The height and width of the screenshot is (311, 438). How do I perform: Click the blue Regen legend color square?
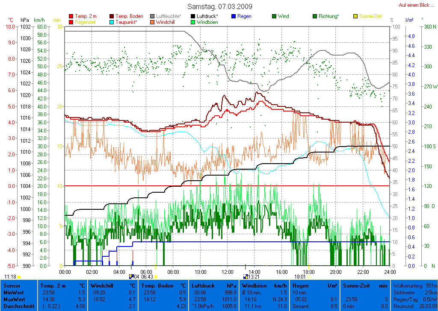point(234,16)
